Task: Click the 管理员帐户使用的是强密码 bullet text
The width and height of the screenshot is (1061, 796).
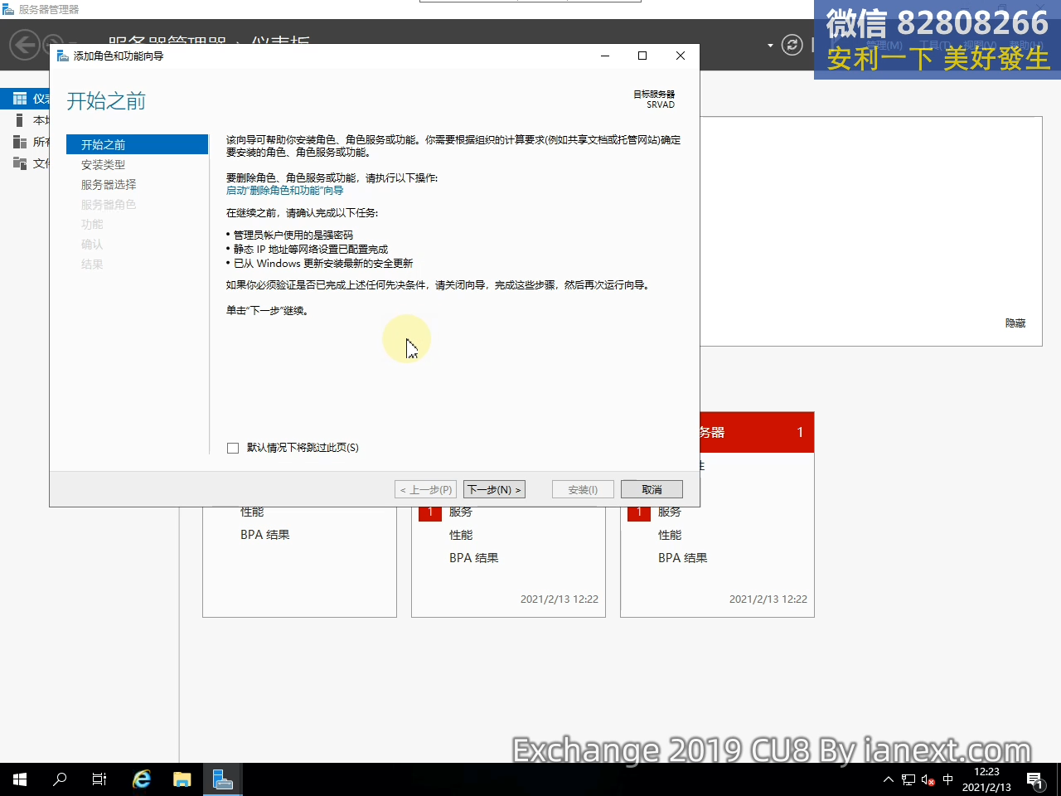Action: pos(293,235)
